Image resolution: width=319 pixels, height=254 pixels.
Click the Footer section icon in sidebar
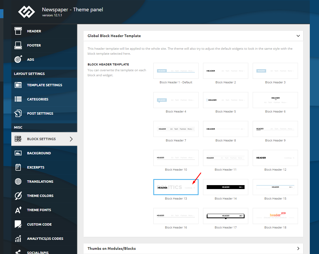tap(18, 45)
